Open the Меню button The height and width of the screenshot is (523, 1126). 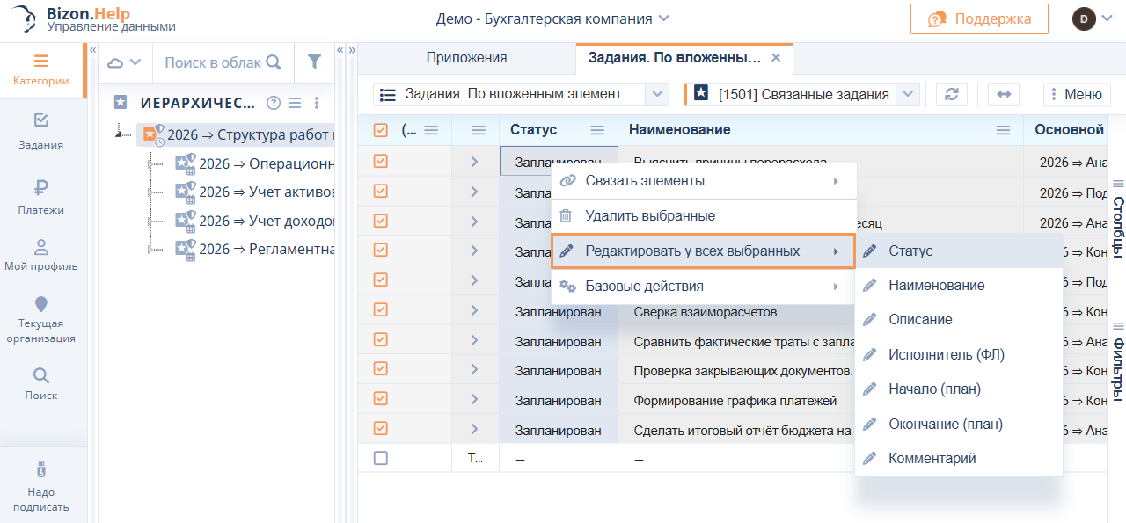click(x=1073, y=95)
